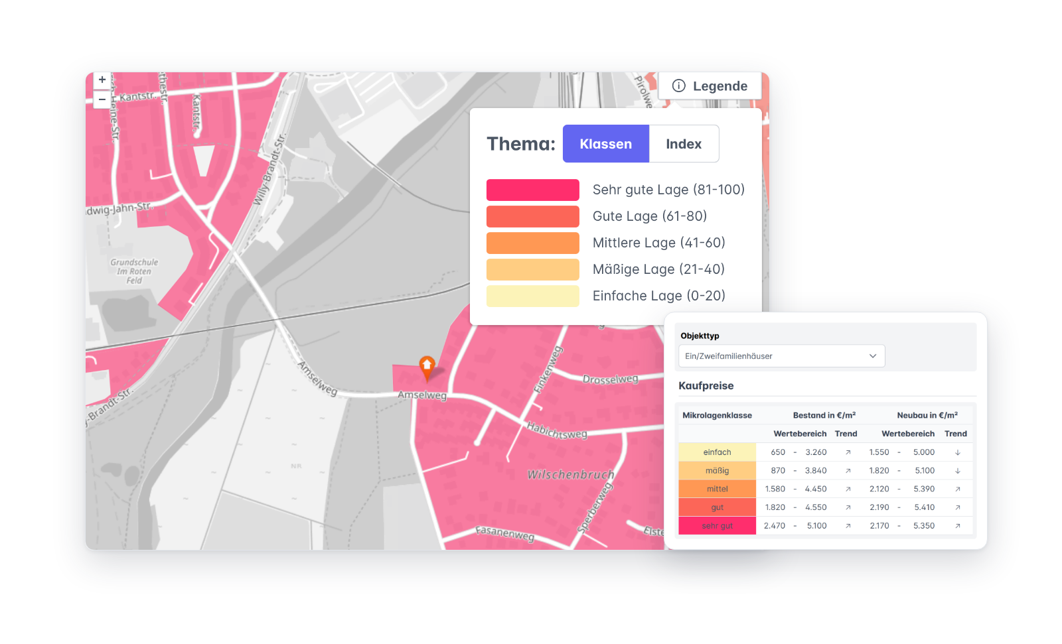Viewport: 1062px width, 644px height.
Task: Click Neubau trend arrow in sehr gut row
Action: (x=957, y=526)
